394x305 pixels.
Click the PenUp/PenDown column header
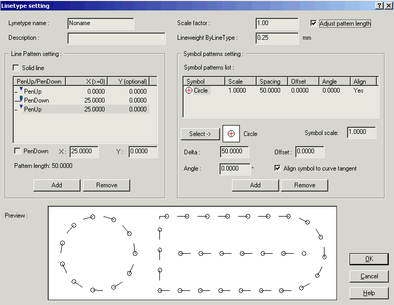point(39,82)
